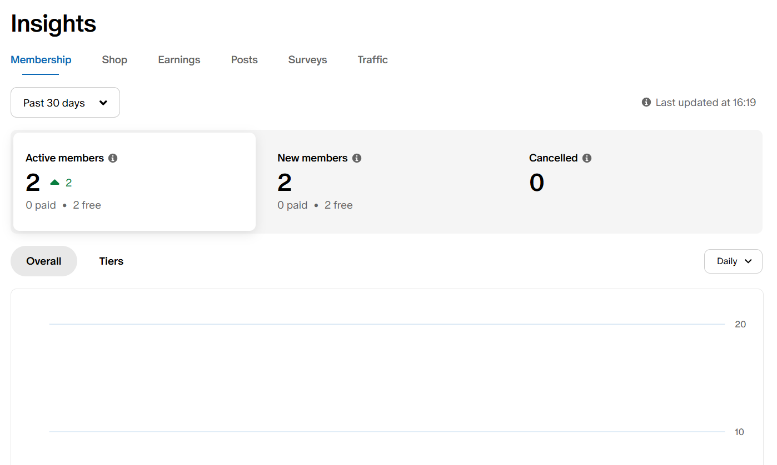
Task: View the Traffic tab
Action: pos(372,60)
